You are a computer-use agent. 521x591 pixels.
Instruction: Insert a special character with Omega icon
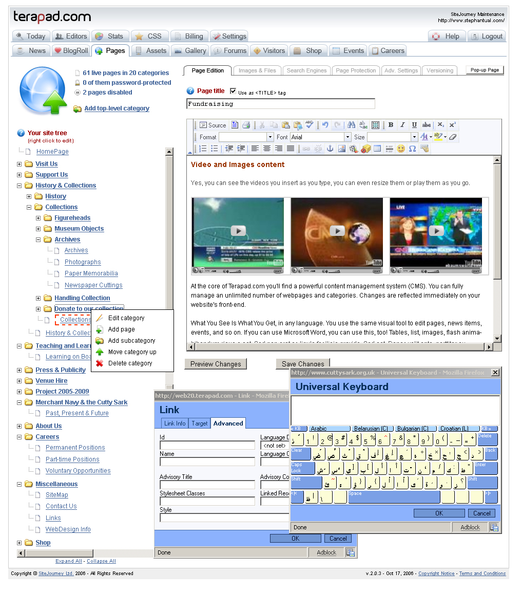coord(413,149)
